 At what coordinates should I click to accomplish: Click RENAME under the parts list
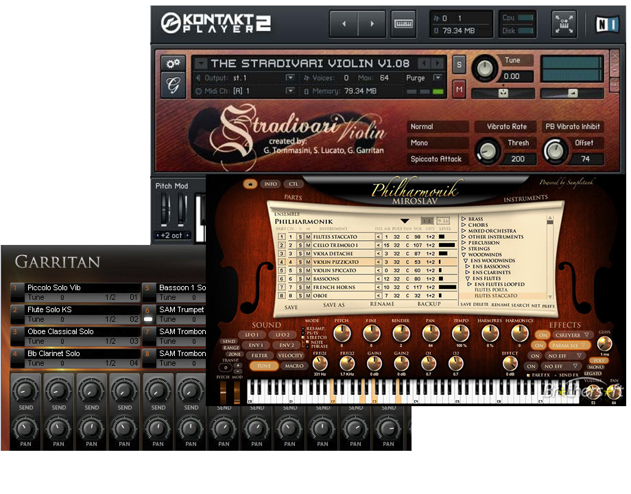[x=382, y=304]
